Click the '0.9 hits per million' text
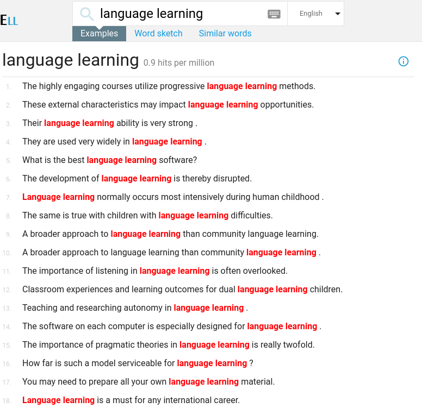The image size is (422, 408). (x=179, y=63)
